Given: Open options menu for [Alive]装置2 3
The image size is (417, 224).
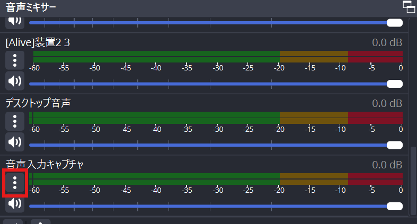Looking at the screenshot, I should 15,60.
